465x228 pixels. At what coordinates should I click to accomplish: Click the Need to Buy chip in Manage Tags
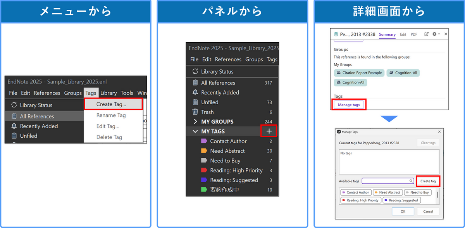(x=417, y=192)
